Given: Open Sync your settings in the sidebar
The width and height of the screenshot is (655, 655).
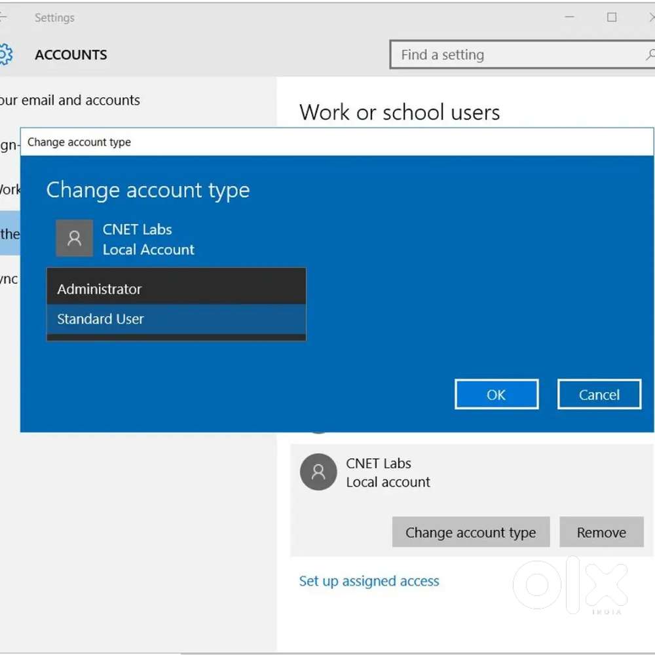Looking at the screenshot, I should [x=9, y=279].
